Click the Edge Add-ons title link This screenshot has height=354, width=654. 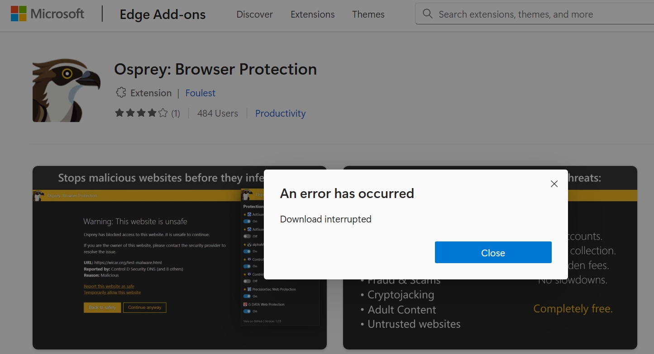pos(163,14)
